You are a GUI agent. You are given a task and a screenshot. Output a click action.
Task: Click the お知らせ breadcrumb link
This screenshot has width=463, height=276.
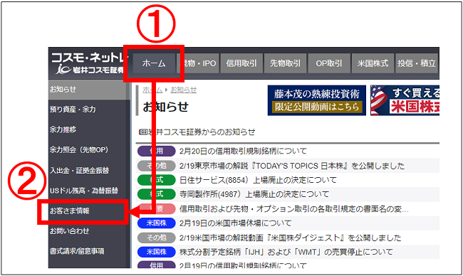point(183,90)
